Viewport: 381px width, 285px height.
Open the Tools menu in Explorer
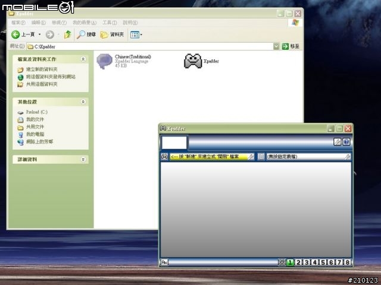click(110, 23)
